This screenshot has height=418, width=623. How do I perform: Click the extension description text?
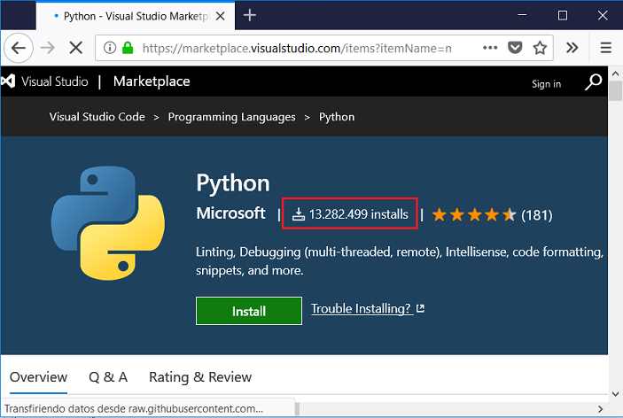tap(400, 260)
